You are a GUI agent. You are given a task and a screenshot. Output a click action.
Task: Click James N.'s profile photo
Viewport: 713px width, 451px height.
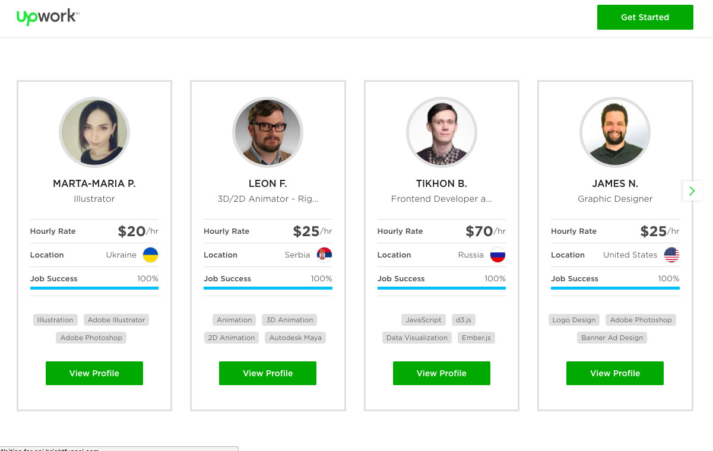click(615, 132)
